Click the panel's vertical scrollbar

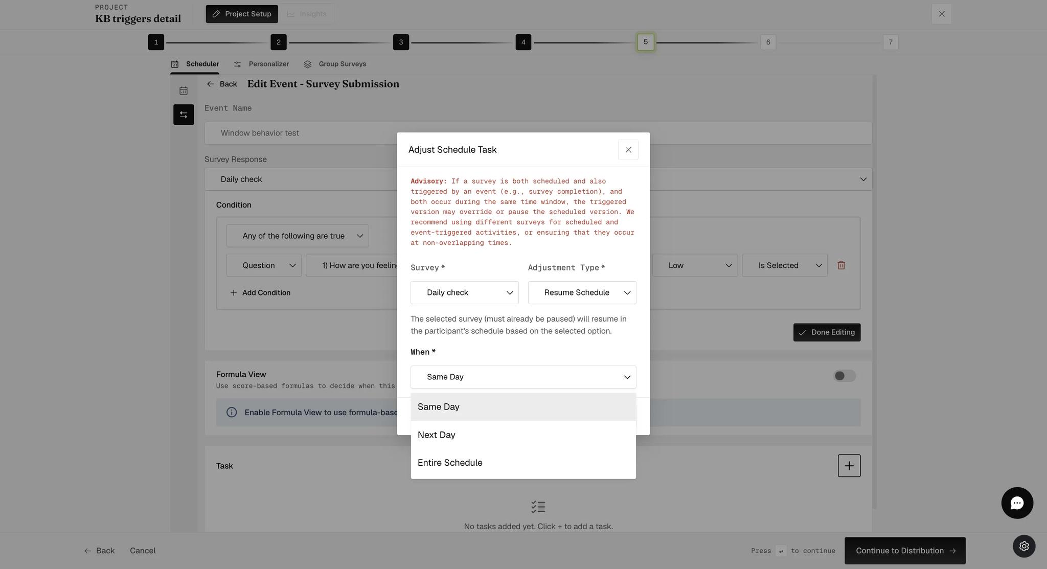875,291
